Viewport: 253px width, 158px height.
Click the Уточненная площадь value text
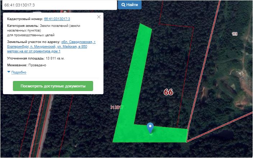tap(55, 58)
